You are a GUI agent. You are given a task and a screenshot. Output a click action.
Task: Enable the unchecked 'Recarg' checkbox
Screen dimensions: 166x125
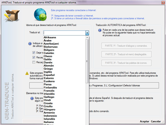pyautogui.click(x=34, y=62)
